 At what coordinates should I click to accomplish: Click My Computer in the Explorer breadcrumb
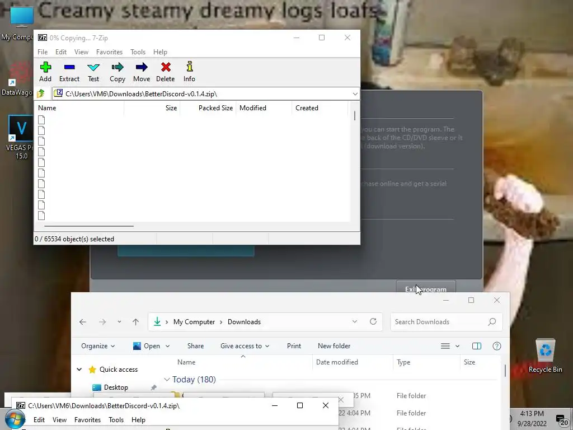click(x=194, y=322)
